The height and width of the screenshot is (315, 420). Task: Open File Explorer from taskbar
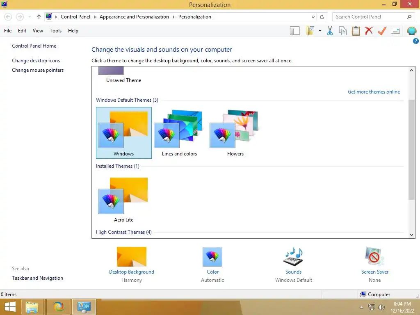[x=32, y=307]
